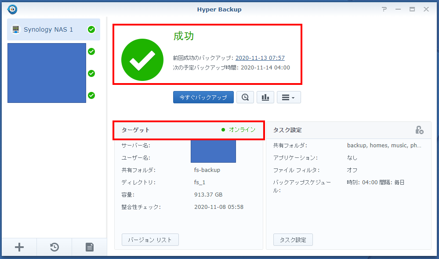Close the Hyper Backup window
This screenshot has height=259, width=439.
point(426,9)
